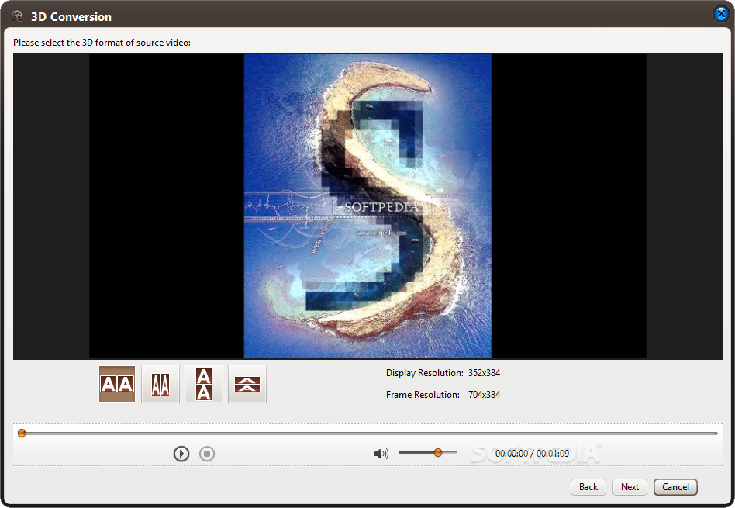
Task: Click the 'Please select the 3D format' instruction text
Action: click(102, 42)
